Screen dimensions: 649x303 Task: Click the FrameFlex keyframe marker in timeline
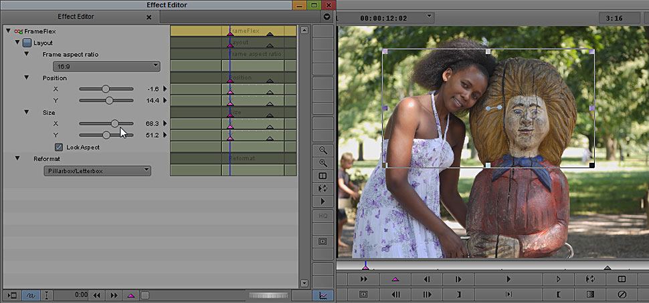229,32
